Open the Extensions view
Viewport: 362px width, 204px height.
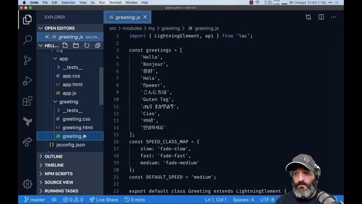27,101
